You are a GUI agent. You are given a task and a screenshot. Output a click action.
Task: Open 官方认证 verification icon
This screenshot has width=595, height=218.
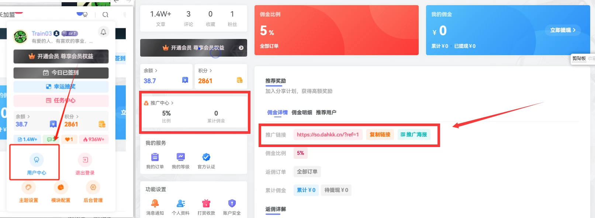tap(206, 157)
